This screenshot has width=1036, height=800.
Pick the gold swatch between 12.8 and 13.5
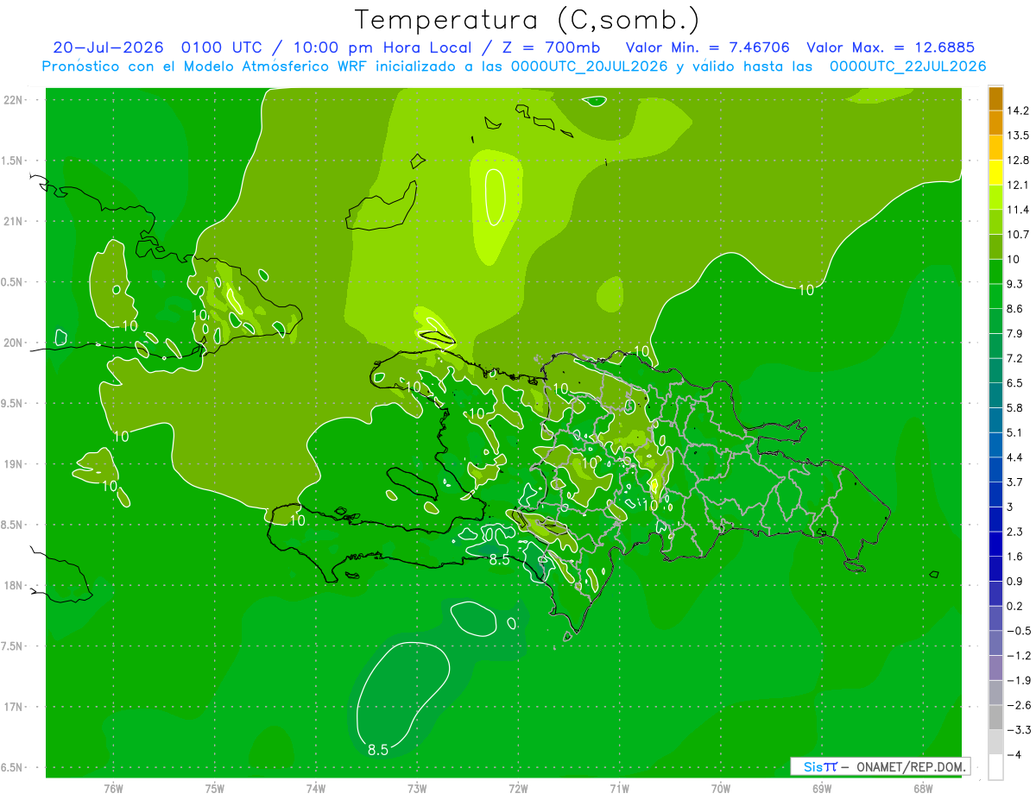pyautogui.click(x=995, y=148)
